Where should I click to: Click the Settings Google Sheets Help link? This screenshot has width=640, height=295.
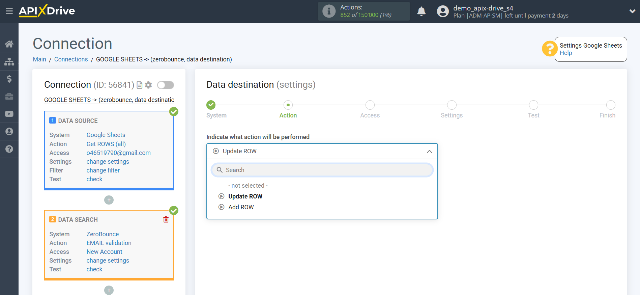(565, 53)
